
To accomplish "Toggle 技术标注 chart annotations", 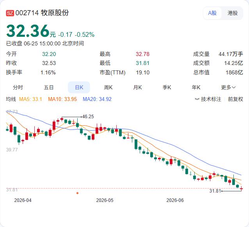I will [208, 99].
